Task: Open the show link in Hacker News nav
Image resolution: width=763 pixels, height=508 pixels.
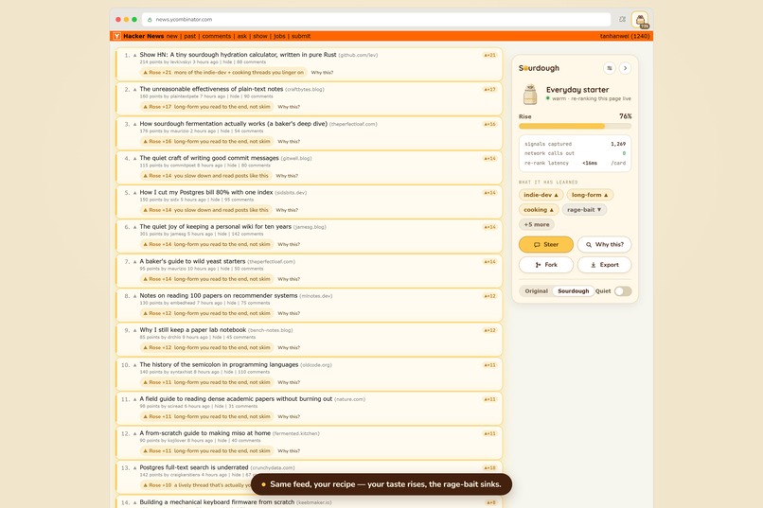Action: [260, 36]
